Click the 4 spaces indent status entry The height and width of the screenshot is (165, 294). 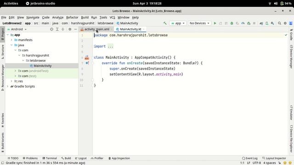[270, 163]
